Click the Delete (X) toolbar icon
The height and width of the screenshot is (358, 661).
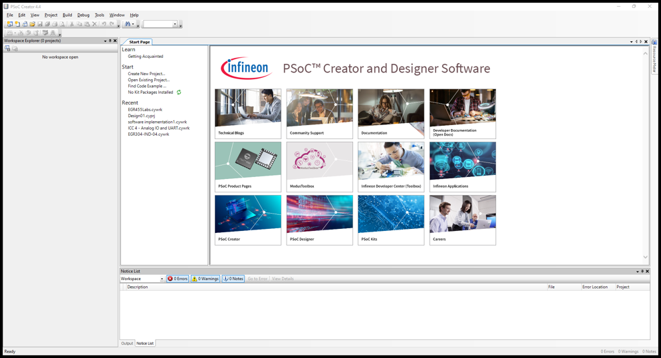94,24
